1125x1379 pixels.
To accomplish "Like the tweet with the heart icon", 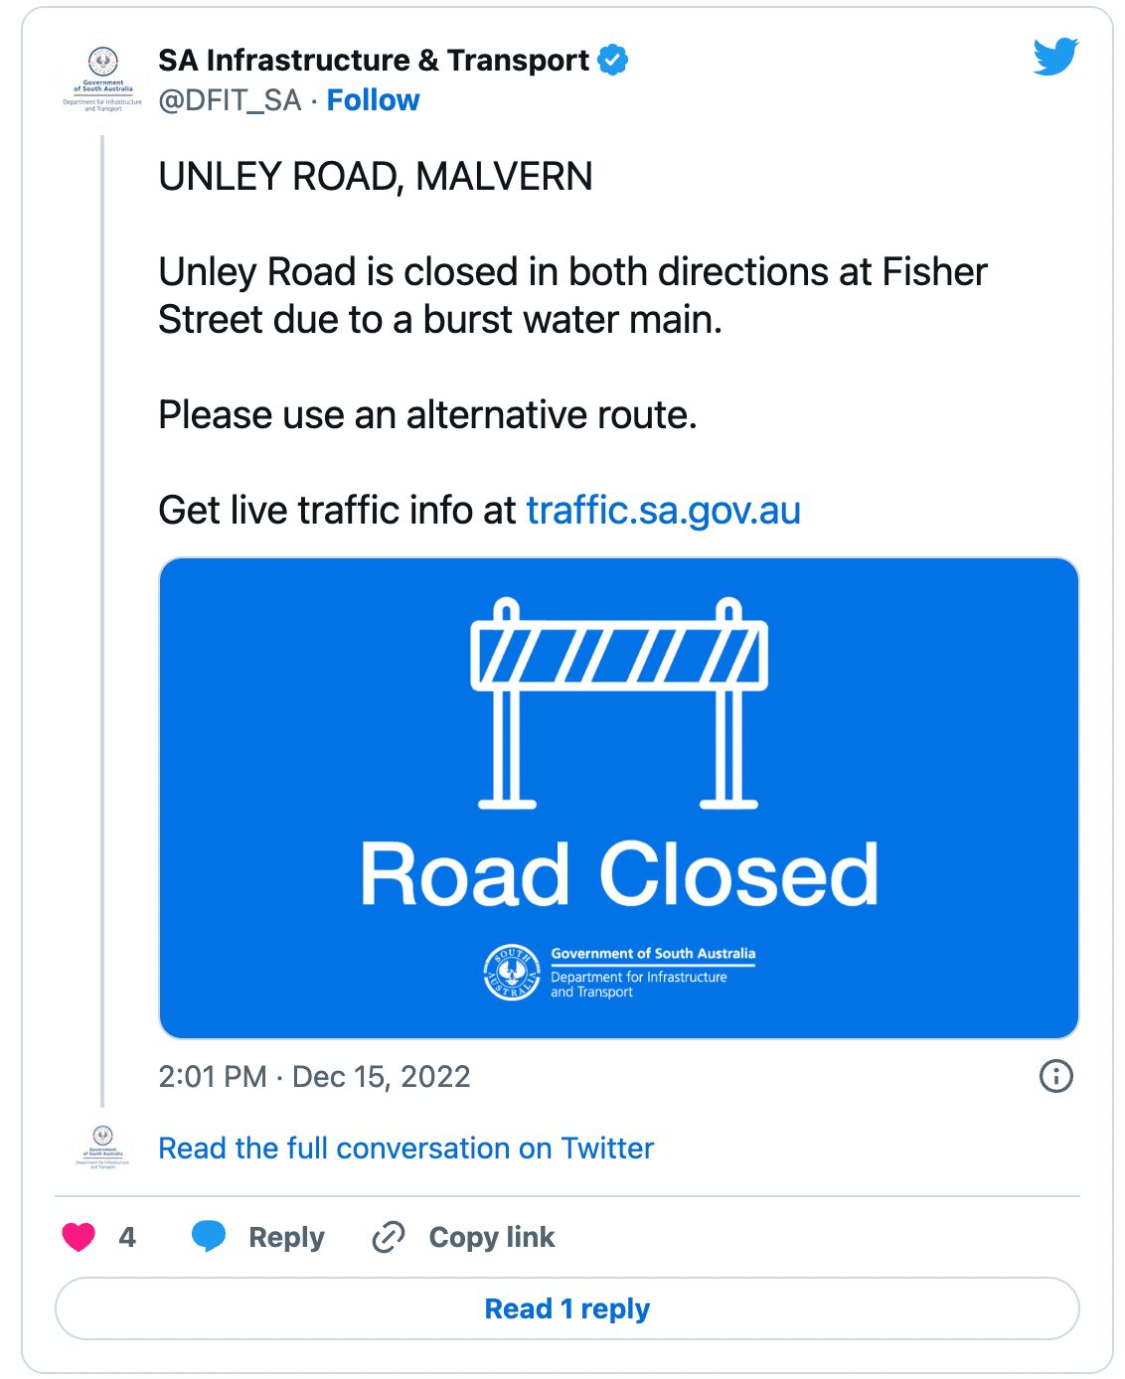I will (79, 1237).
